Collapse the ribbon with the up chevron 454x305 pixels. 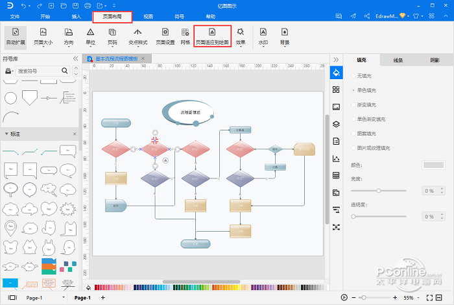tap(446, 16)
